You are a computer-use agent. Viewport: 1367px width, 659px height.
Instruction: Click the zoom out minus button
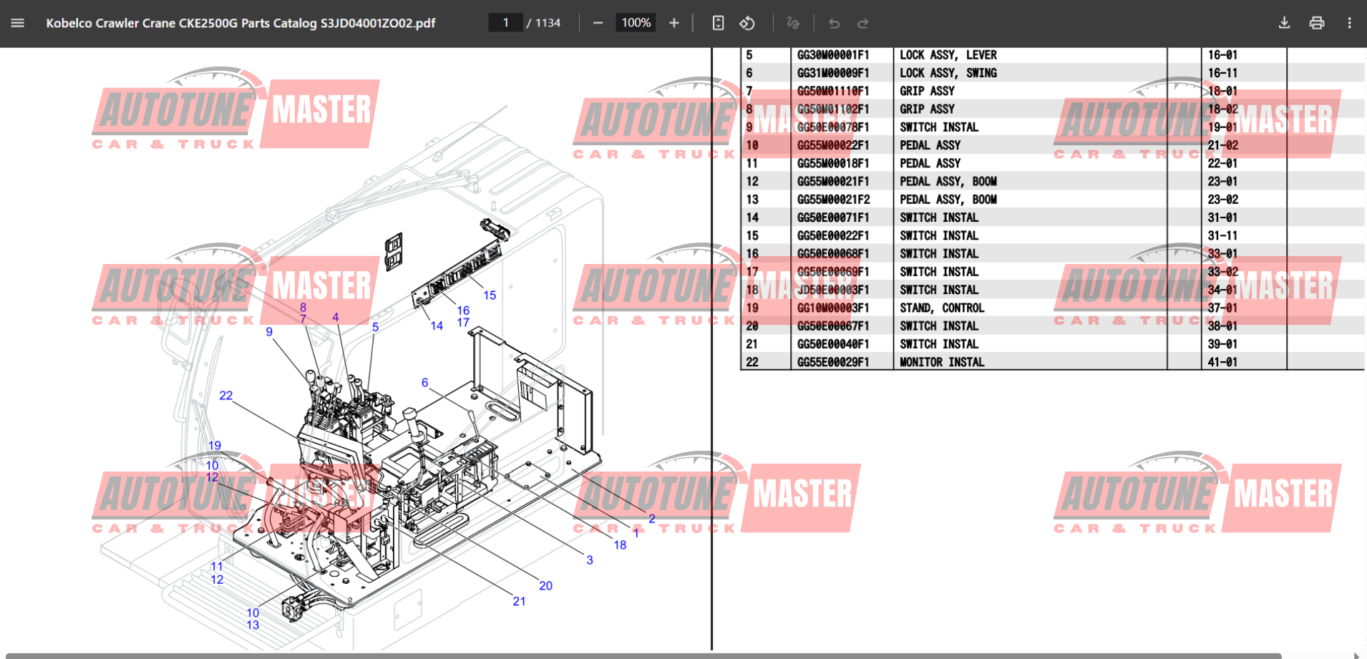click(x=598, y=23)
